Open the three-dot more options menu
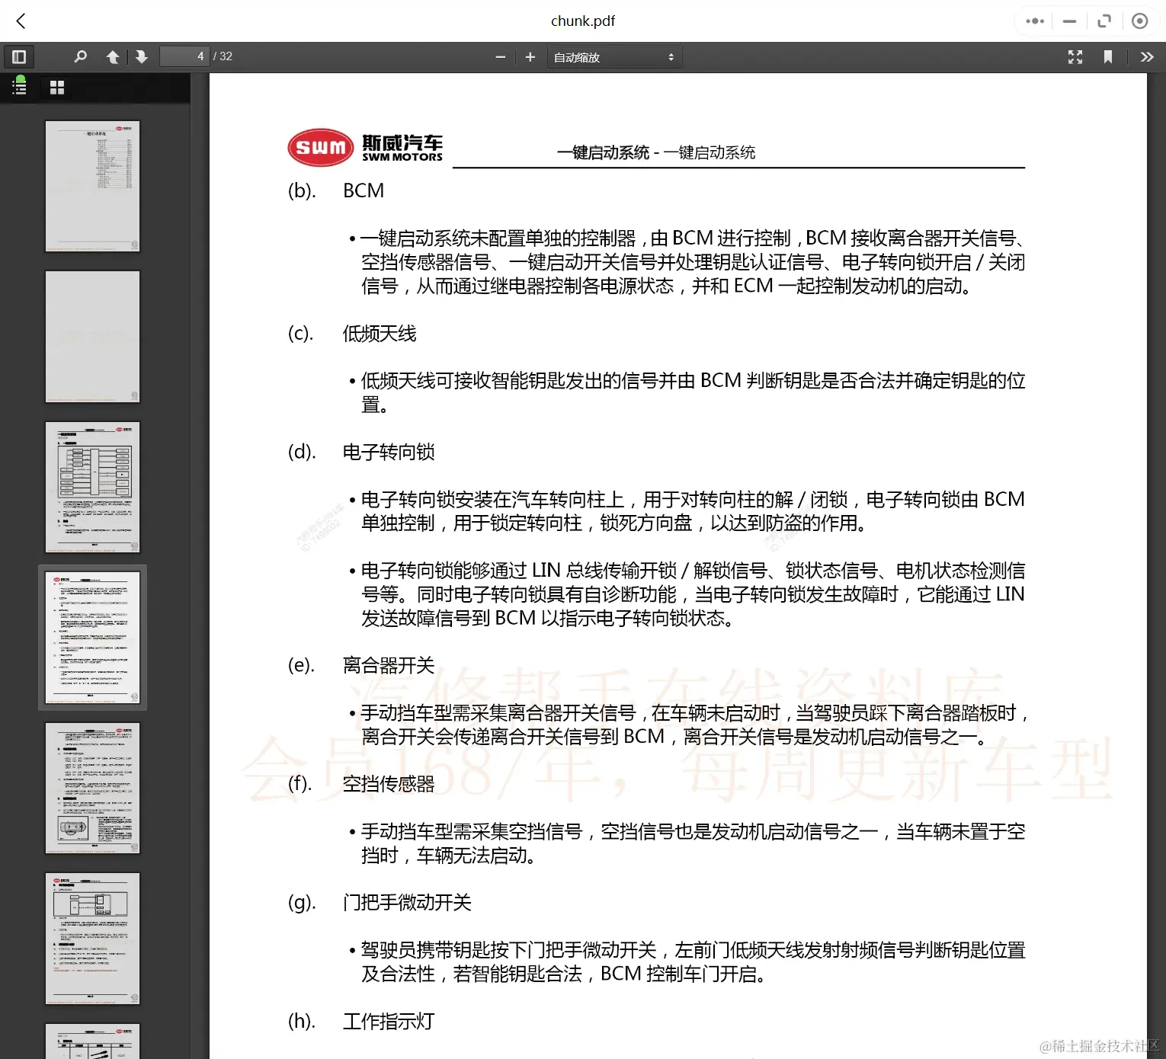The image size is (1166, 1059). point(1034,21)
